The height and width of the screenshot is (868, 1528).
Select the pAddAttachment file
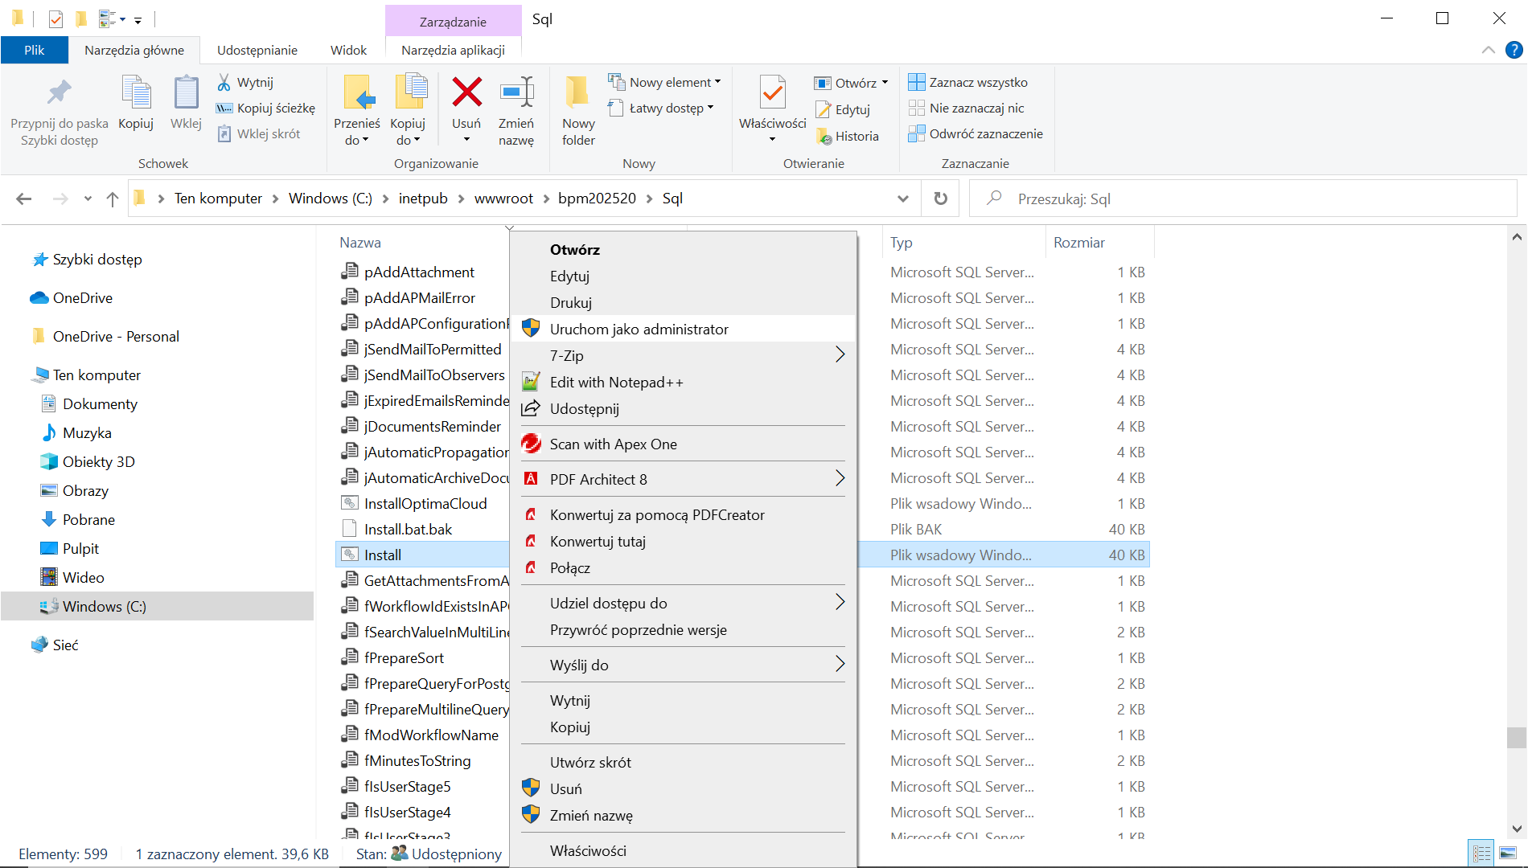pos(419,272)
